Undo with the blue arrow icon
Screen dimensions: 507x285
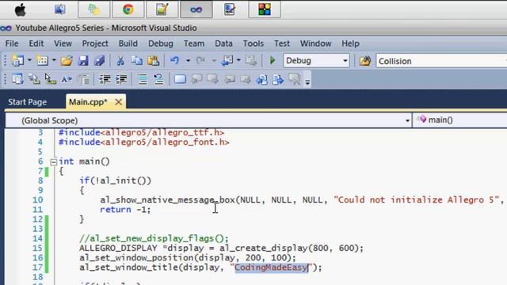pos(174,60)
